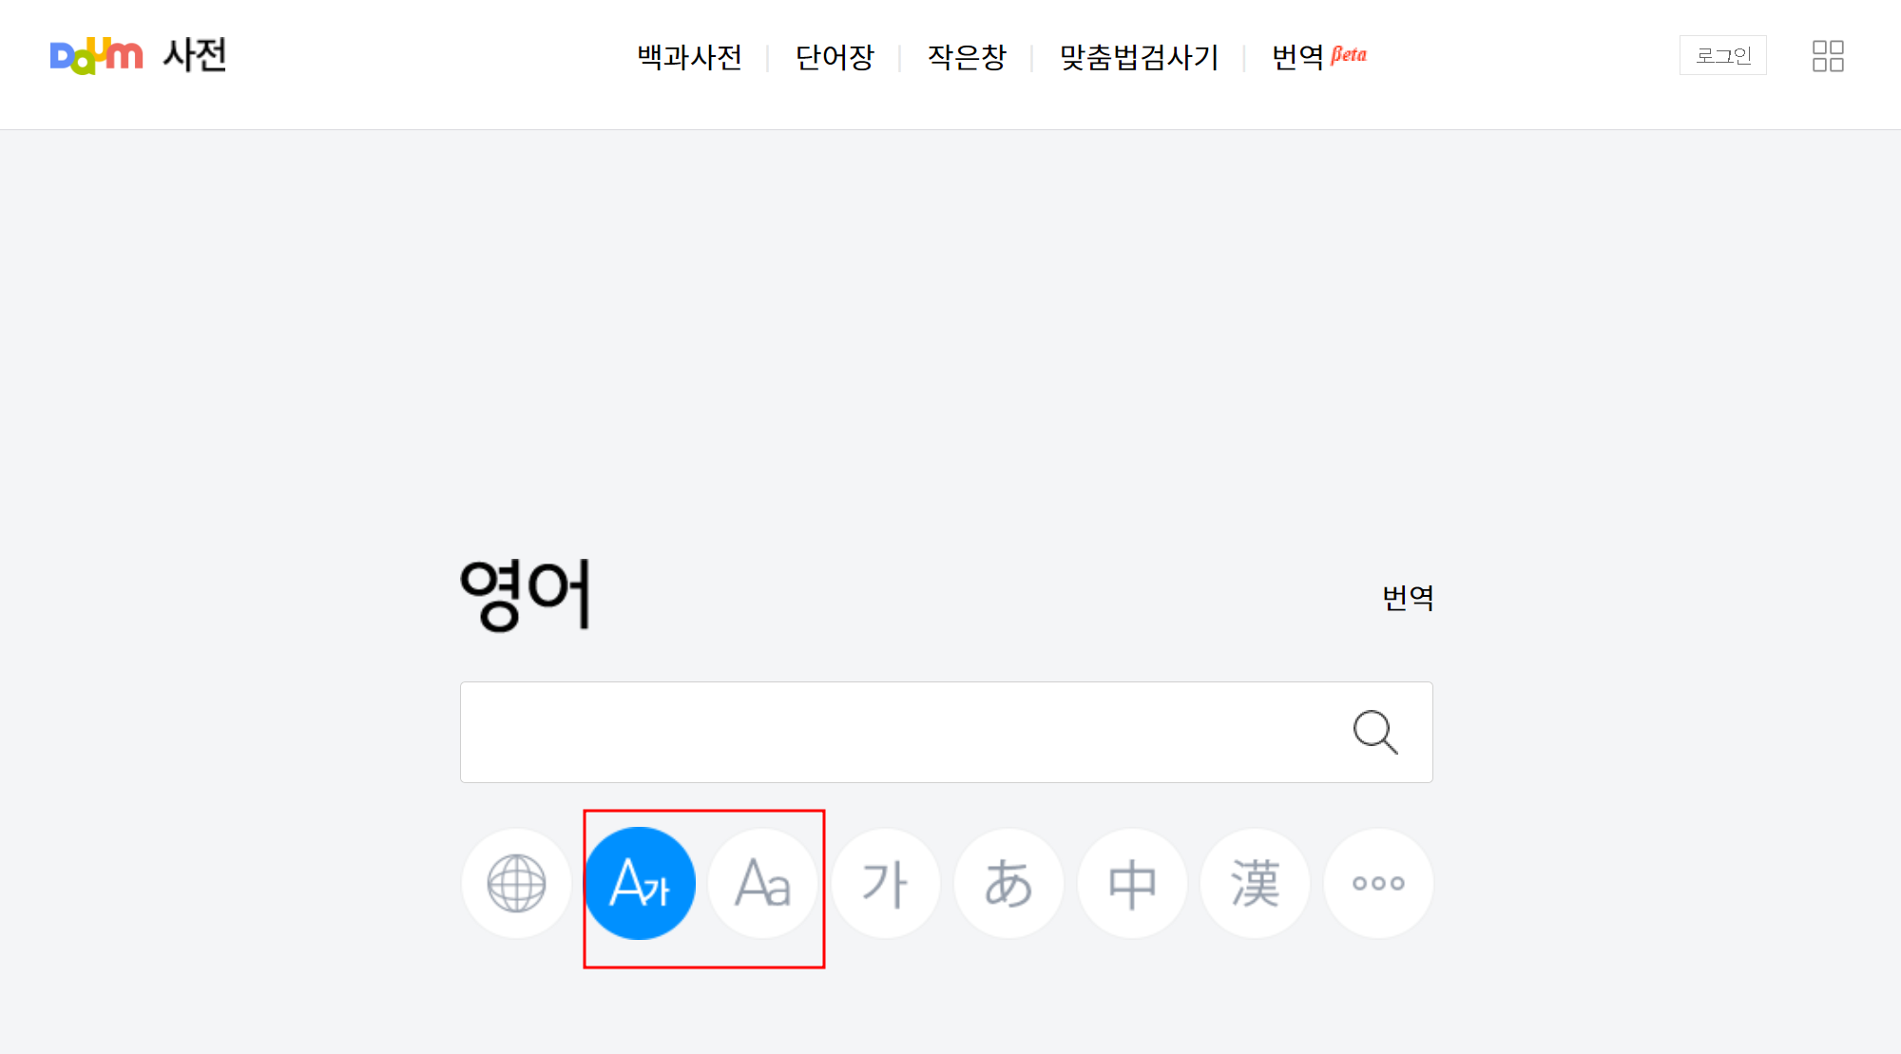Open more dictionaries via the ••• icon
This screenshot has width=1901, height=1054.
click(x=1377, y=883)
